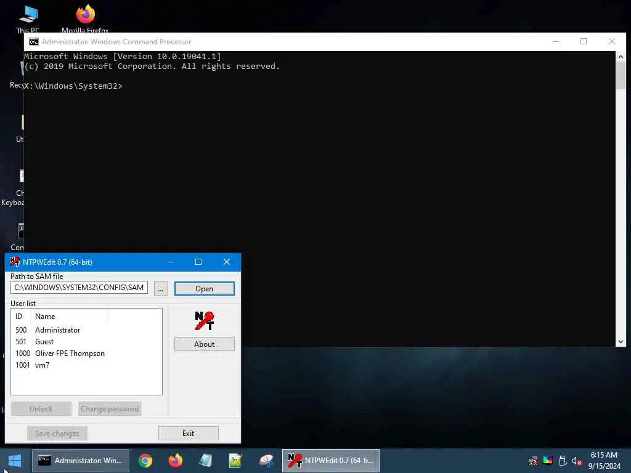Open the SAM file with Open button

204,288
